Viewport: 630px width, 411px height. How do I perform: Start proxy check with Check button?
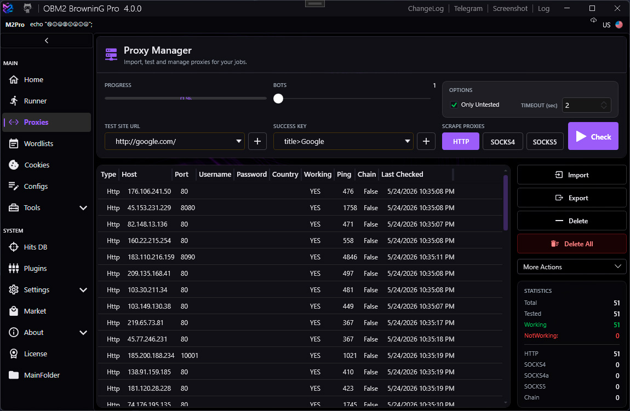coord(593,136)
